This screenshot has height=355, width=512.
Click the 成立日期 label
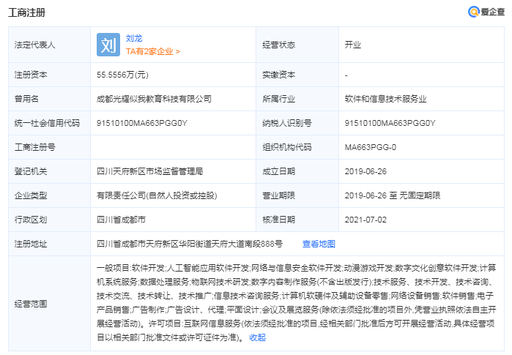click(279, 171)
